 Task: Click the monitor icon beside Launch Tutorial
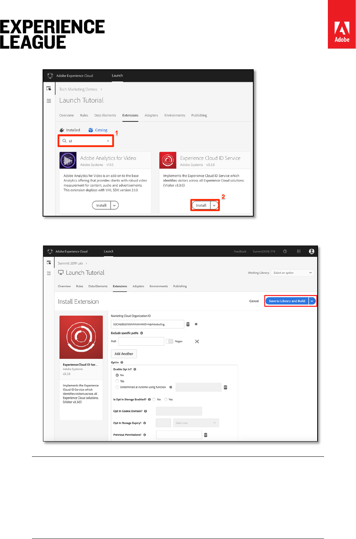pos(61,273)
